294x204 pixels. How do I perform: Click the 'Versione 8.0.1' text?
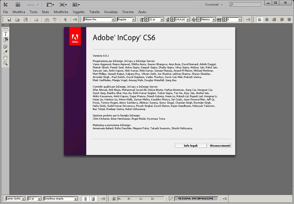tap(101, 56)
